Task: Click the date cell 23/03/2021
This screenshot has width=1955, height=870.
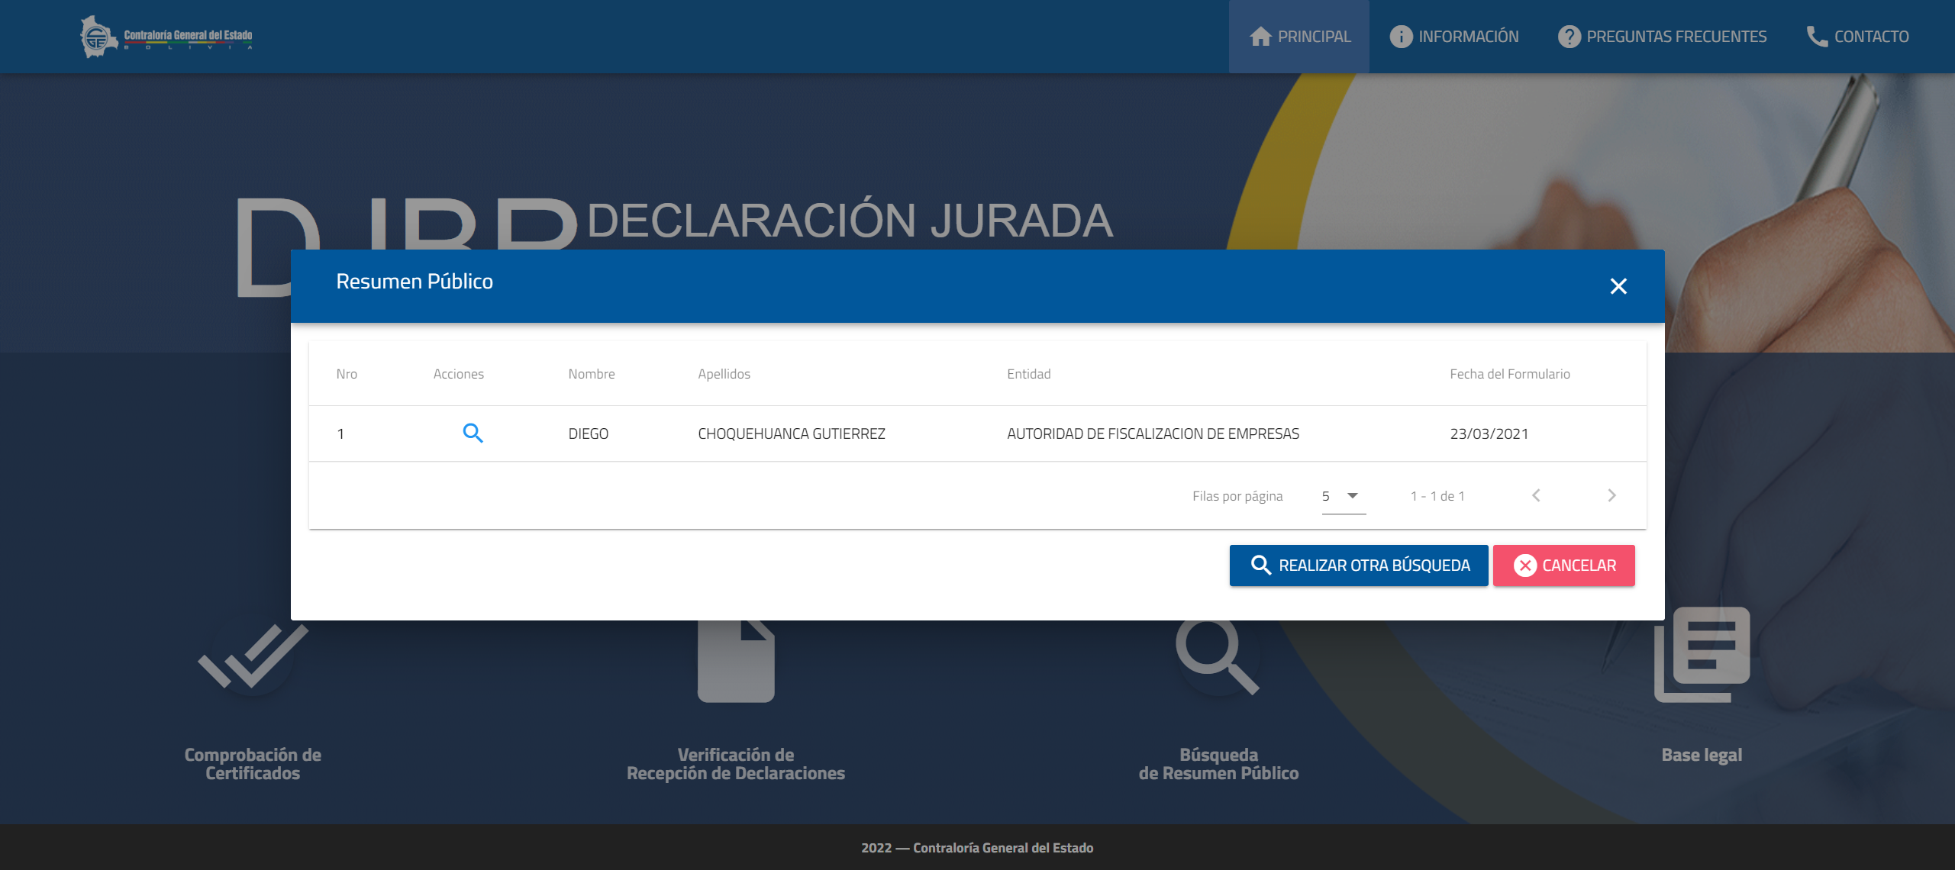Action: tap(1489, 433)
